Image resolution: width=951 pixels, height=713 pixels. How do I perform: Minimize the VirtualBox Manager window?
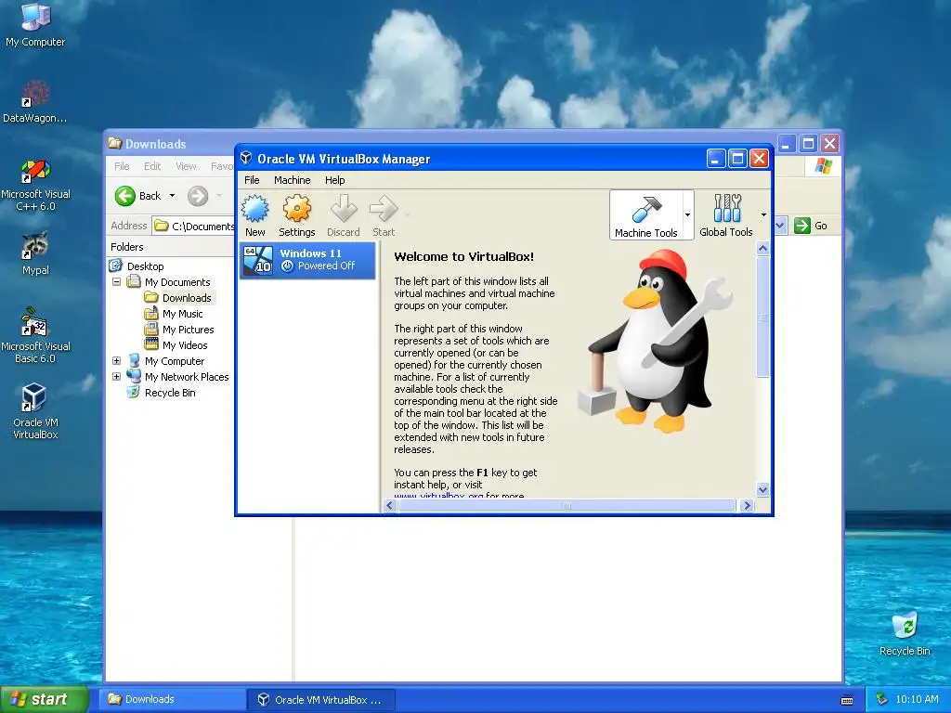point(716,159)
